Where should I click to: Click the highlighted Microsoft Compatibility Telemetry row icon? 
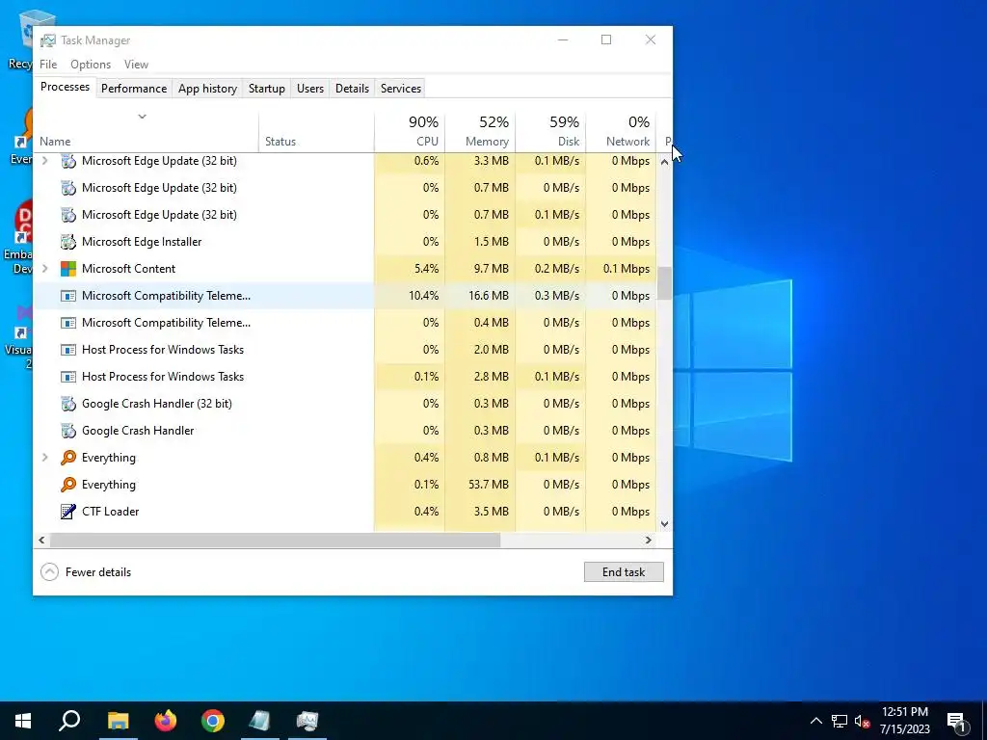coord(68,296)
